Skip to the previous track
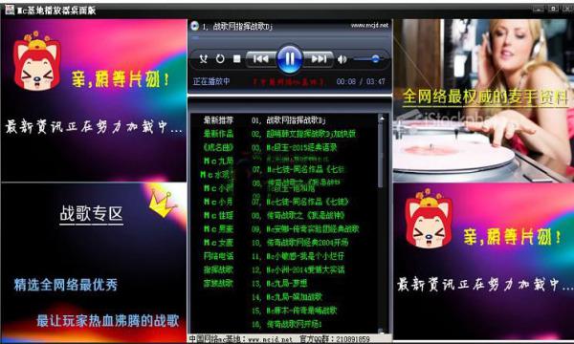574x344 pixels. click(260, 59)
